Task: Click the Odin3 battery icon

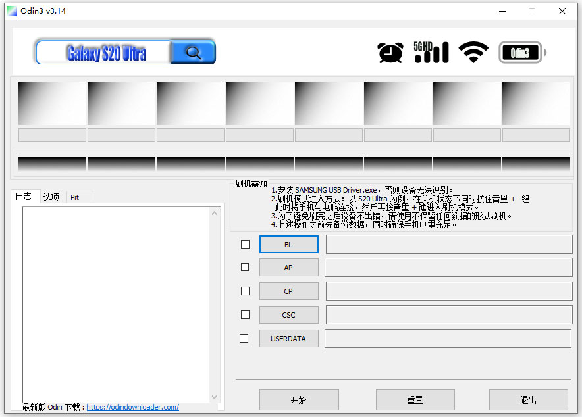Action: (x=522, y=53)
